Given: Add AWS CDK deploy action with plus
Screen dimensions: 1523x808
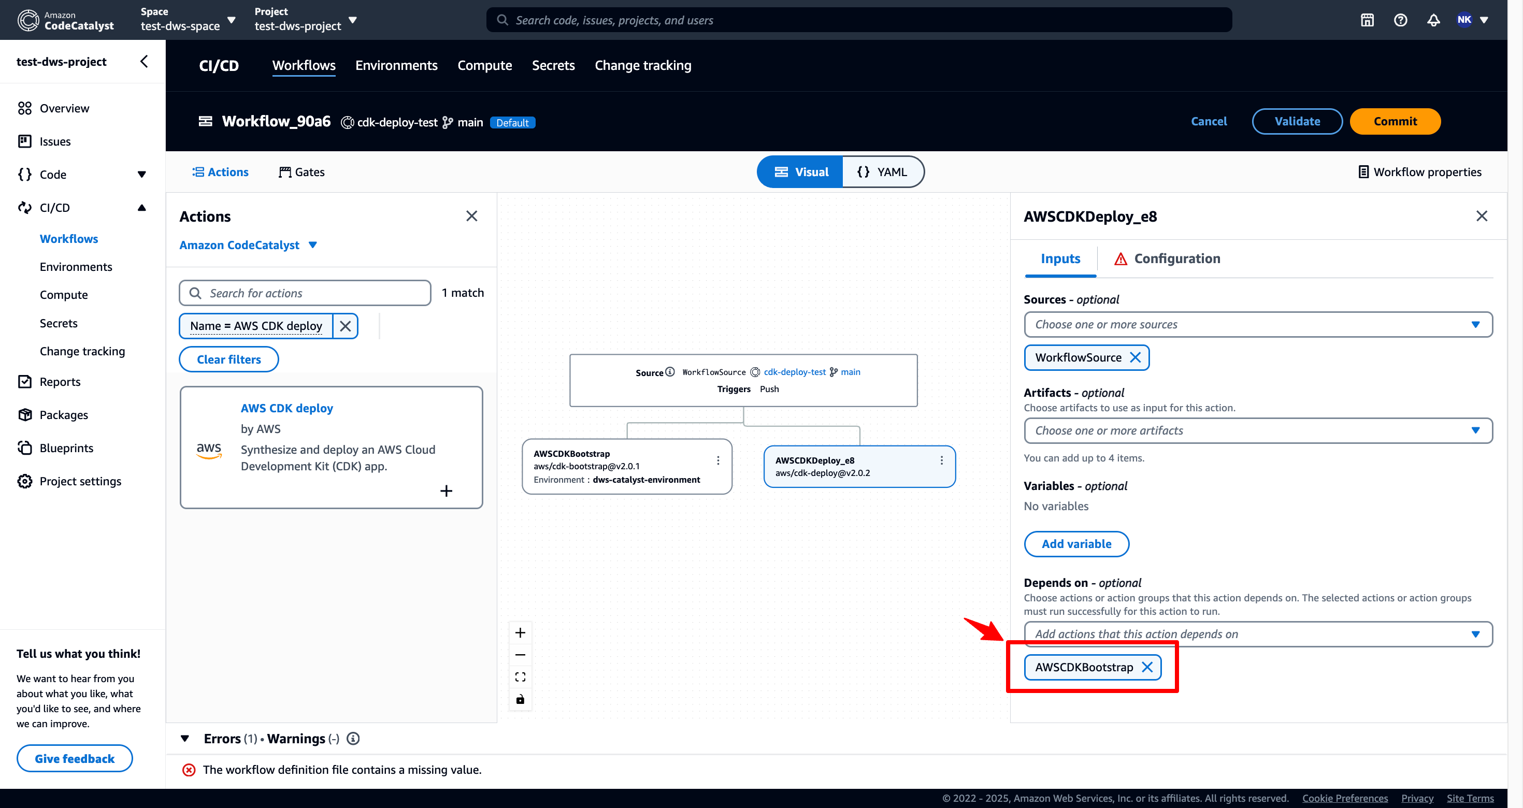Looking at the screenshot, I should tap(447, 490).
